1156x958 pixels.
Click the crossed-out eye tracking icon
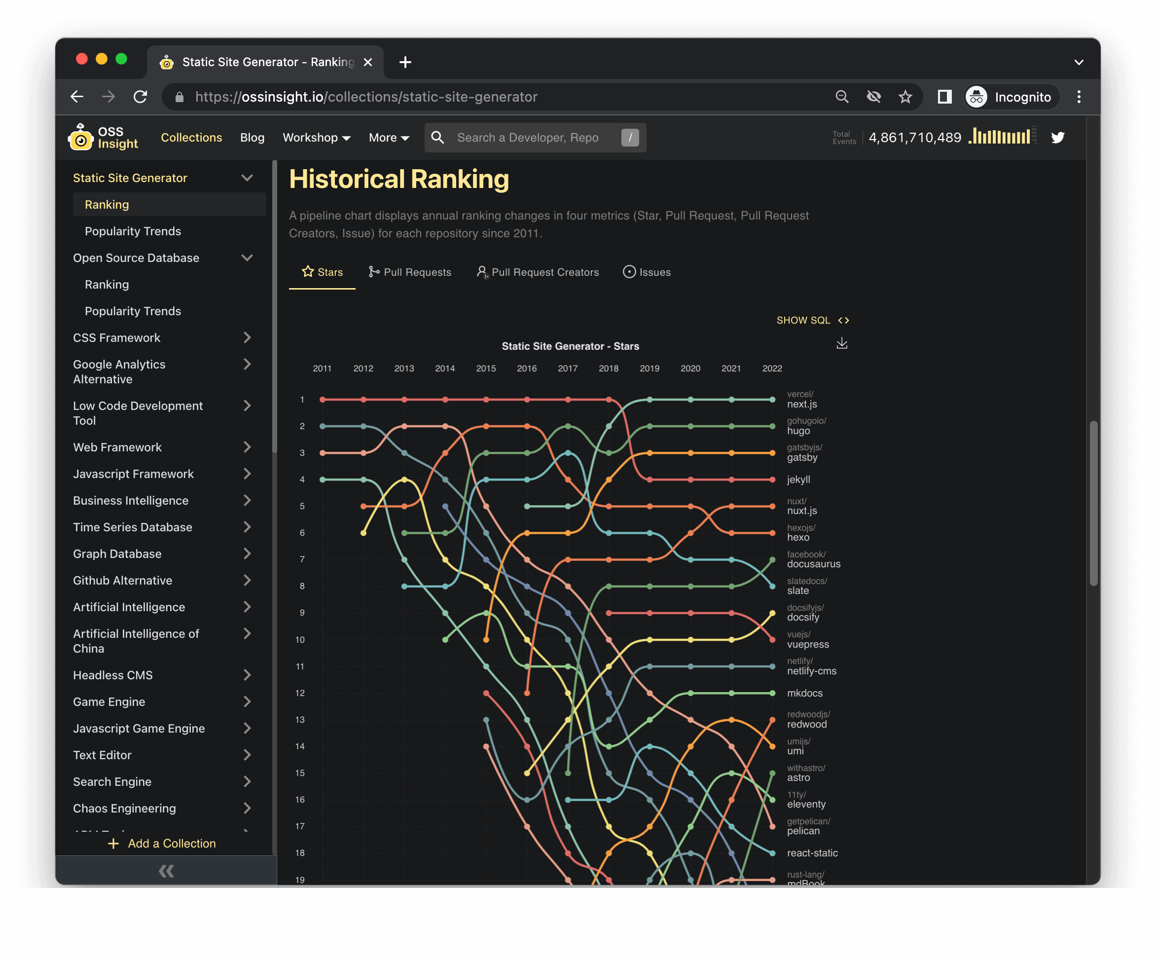point(873,97)
